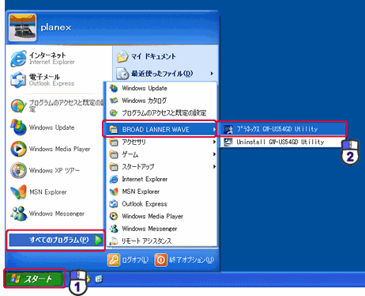Click the ログオフ key icon
The width and height of the screenshot is (365, 296).
114,260
